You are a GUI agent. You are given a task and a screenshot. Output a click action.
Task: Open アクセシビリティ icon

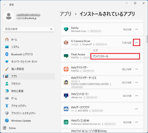7,106
